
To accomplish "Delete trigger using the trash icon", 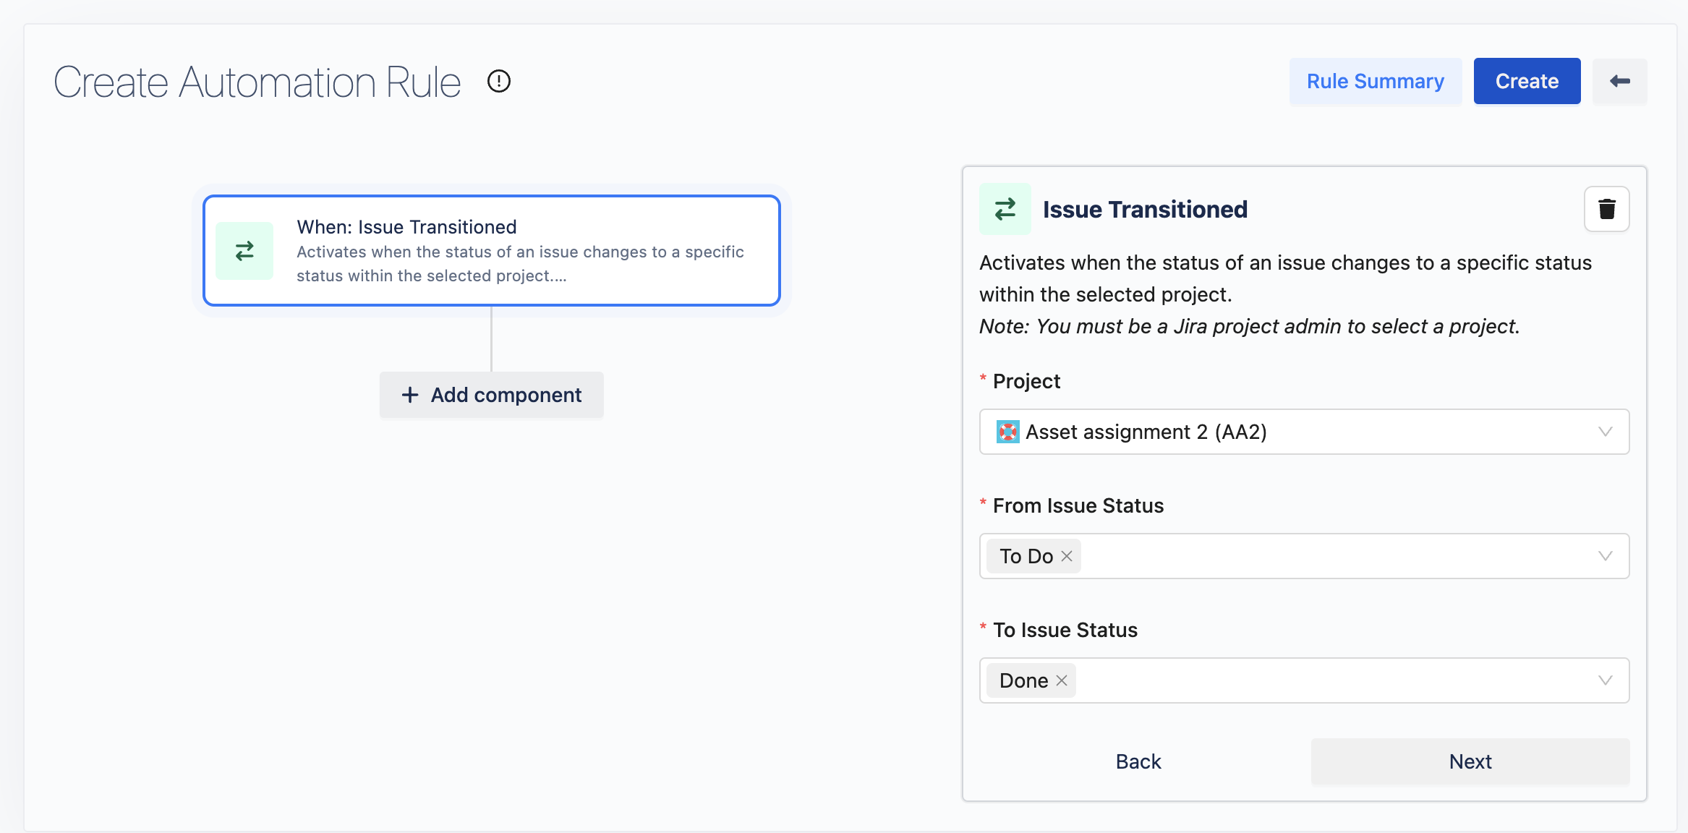I will pos(1606,209).
